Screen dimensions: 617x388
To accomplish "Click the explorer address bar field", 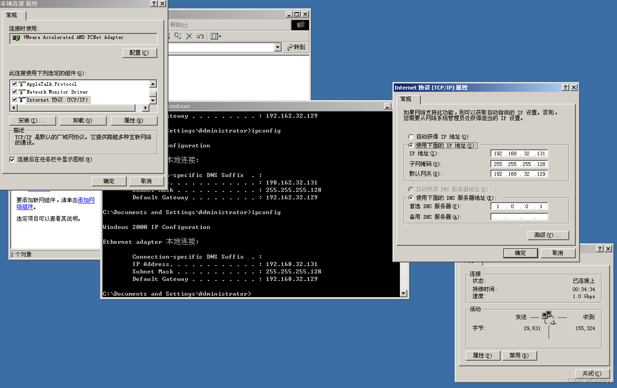I will (x=220, y=47).
